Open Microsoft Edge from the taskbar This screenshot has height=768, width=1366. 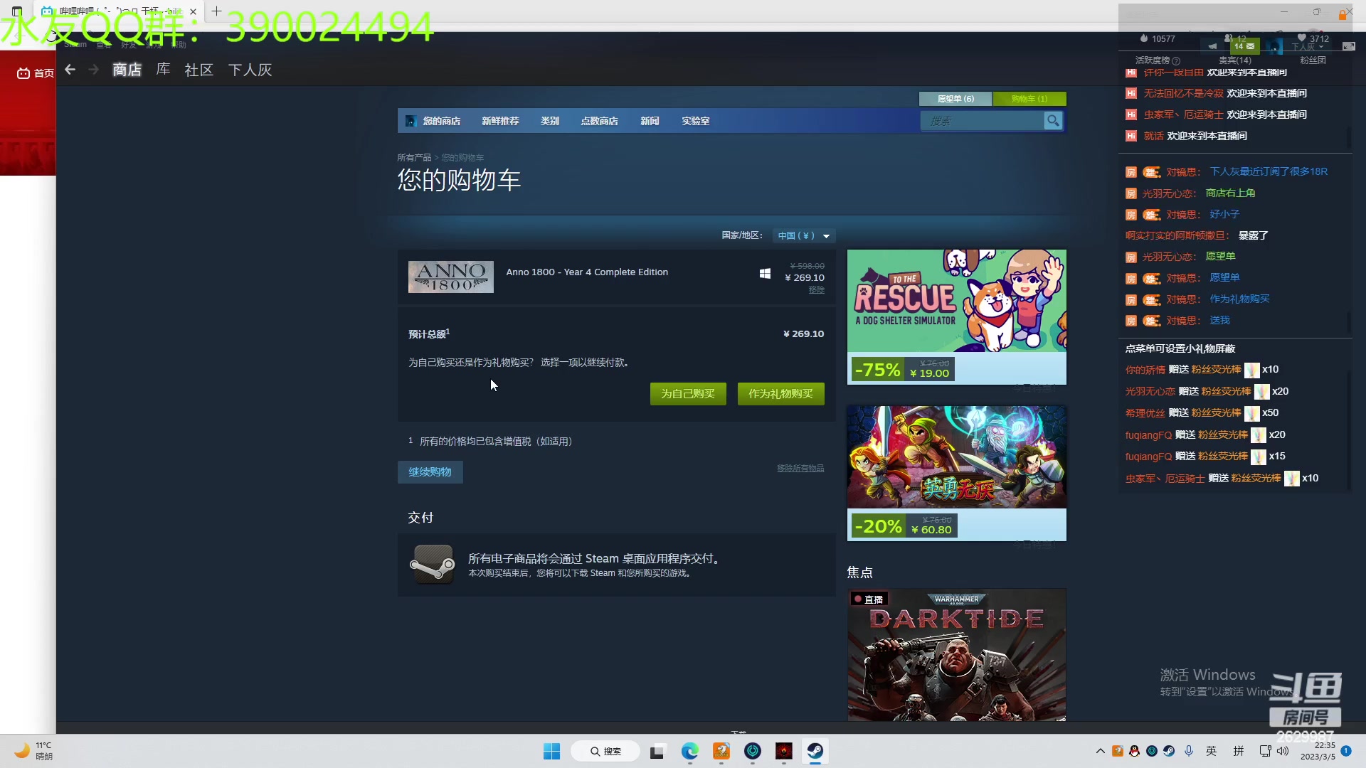689,751
